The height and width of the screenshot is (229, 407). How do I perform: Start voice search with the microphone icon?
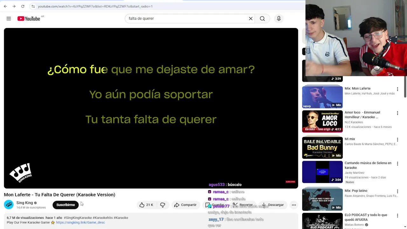pyautogui.click(x=279, y=18)
